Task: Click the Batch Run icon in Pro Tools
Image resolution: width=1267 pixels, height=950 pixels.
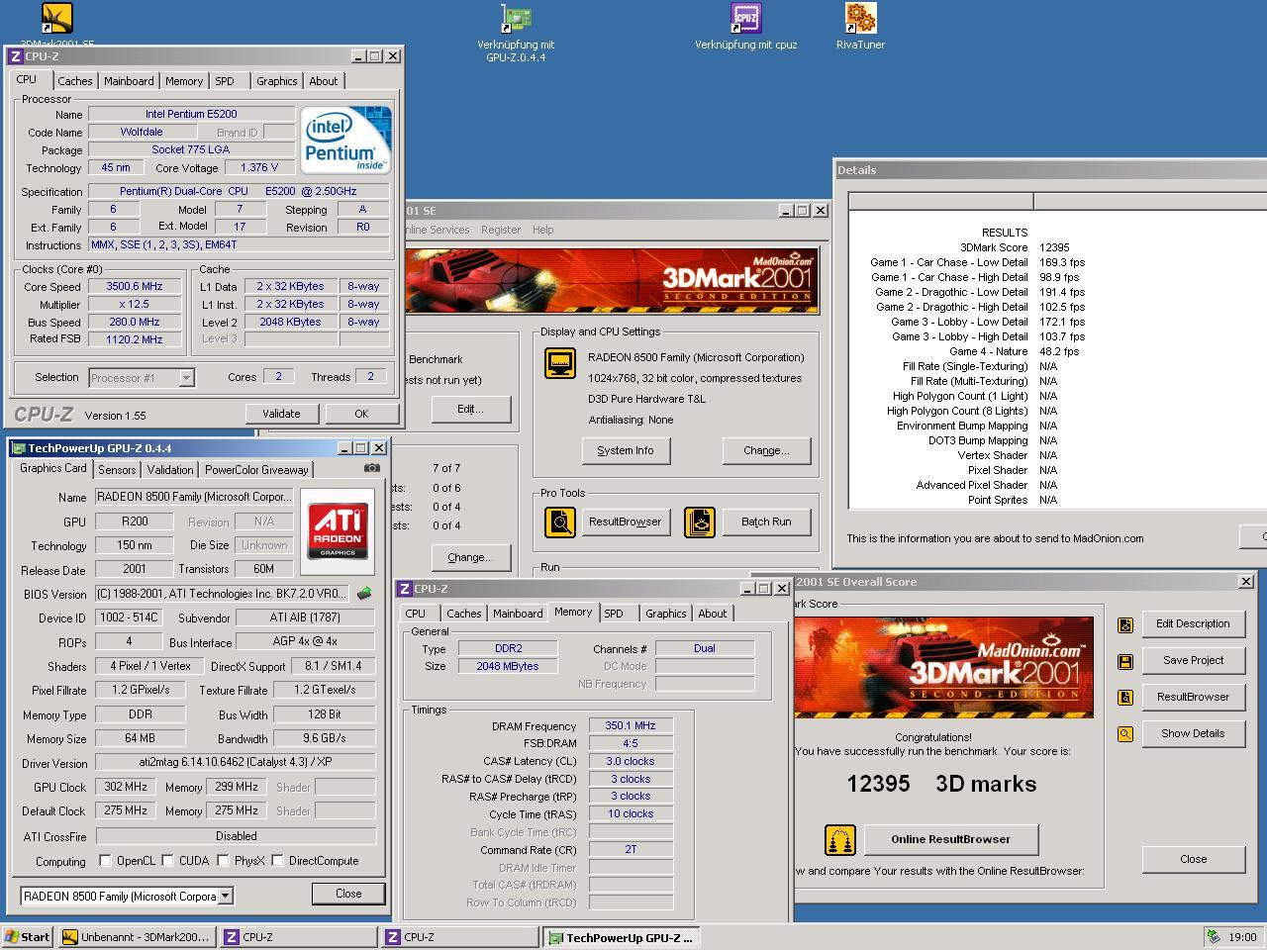Action: pos(699,522)
